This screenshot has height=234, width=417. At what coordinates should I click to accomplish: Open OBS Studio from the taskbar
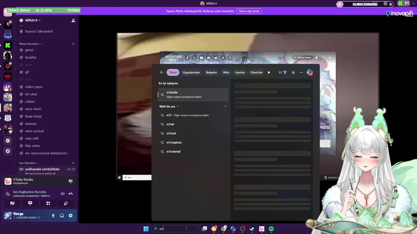pos(242,229)
